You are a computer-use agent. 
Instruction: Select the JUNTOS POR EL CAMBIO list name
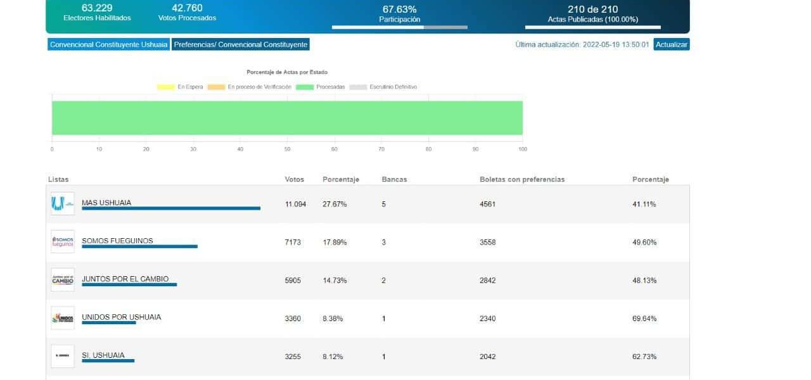coord(125,279)
